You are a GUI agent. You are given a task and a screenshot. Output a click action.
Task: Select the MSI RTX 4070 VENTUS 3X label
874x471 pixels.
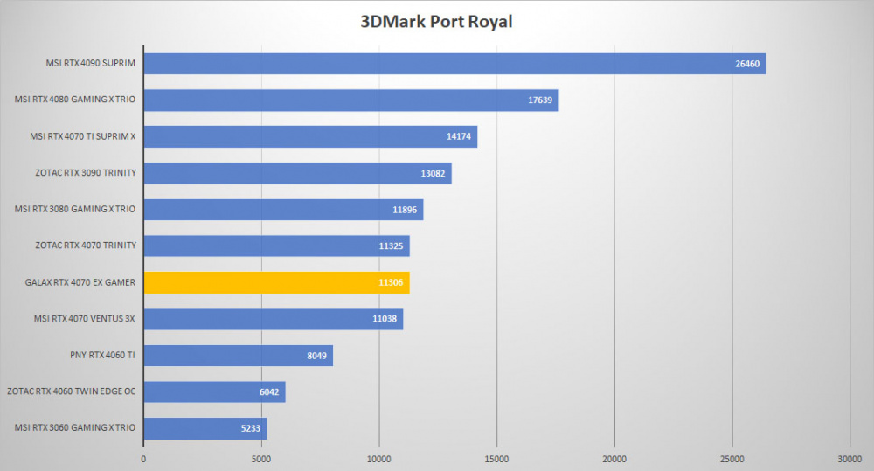[x=84, y=319]
